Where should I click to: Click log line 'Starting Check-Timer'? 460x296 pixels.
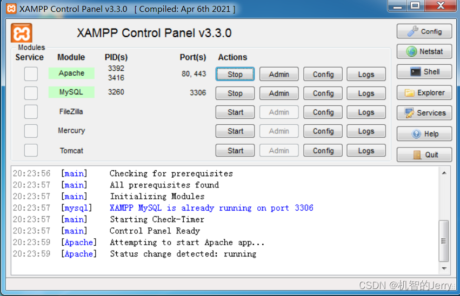coord(157,219)
